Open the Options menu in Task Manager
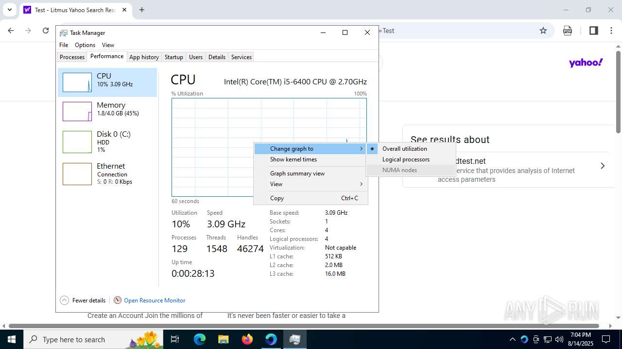This screenshot has height=349, width=622. (x=85, y=45)
